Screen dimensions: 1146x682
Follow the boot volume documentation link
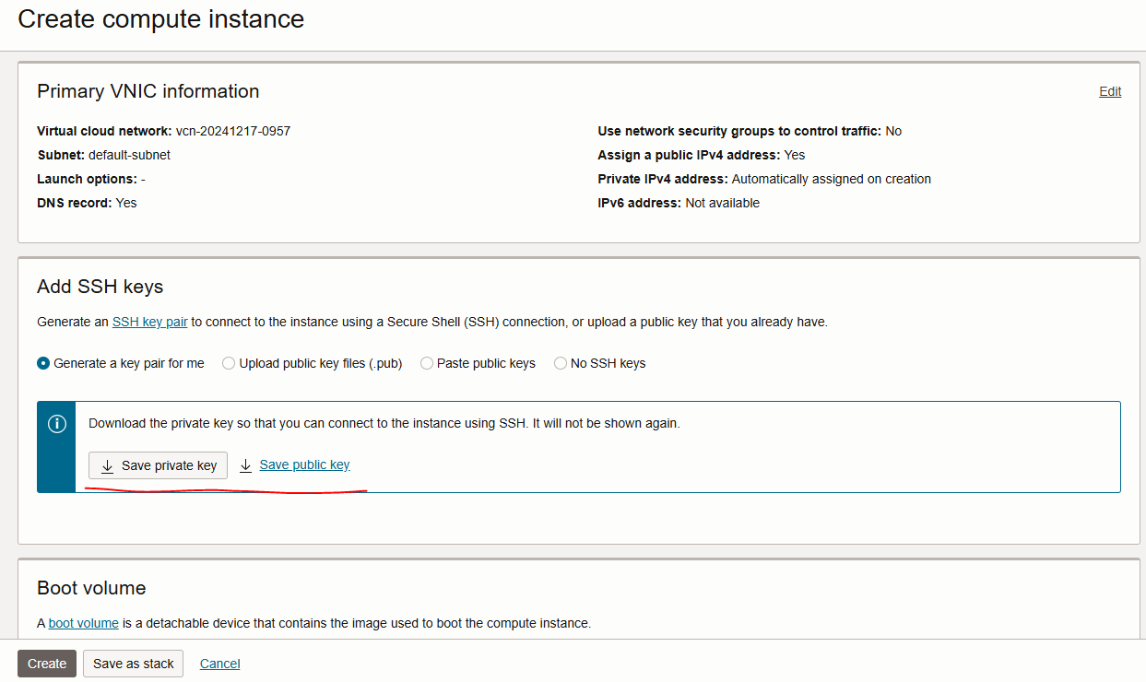(83, 623)
